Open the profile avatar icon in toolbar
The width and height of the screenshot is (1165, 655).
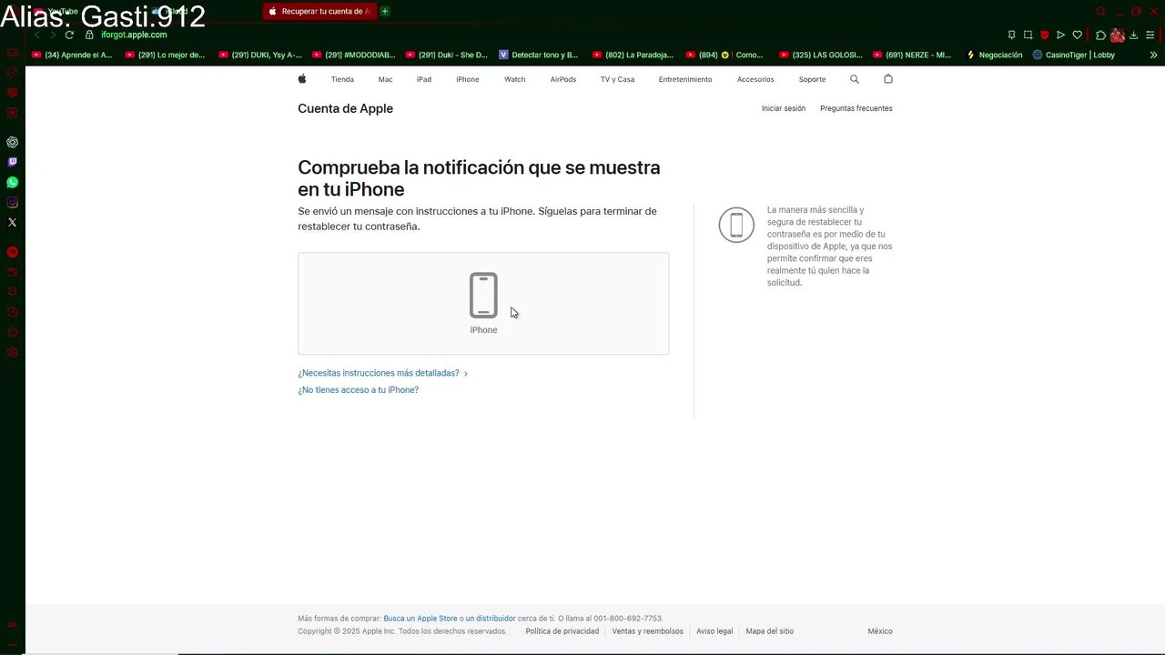[x=1118, y=35]
